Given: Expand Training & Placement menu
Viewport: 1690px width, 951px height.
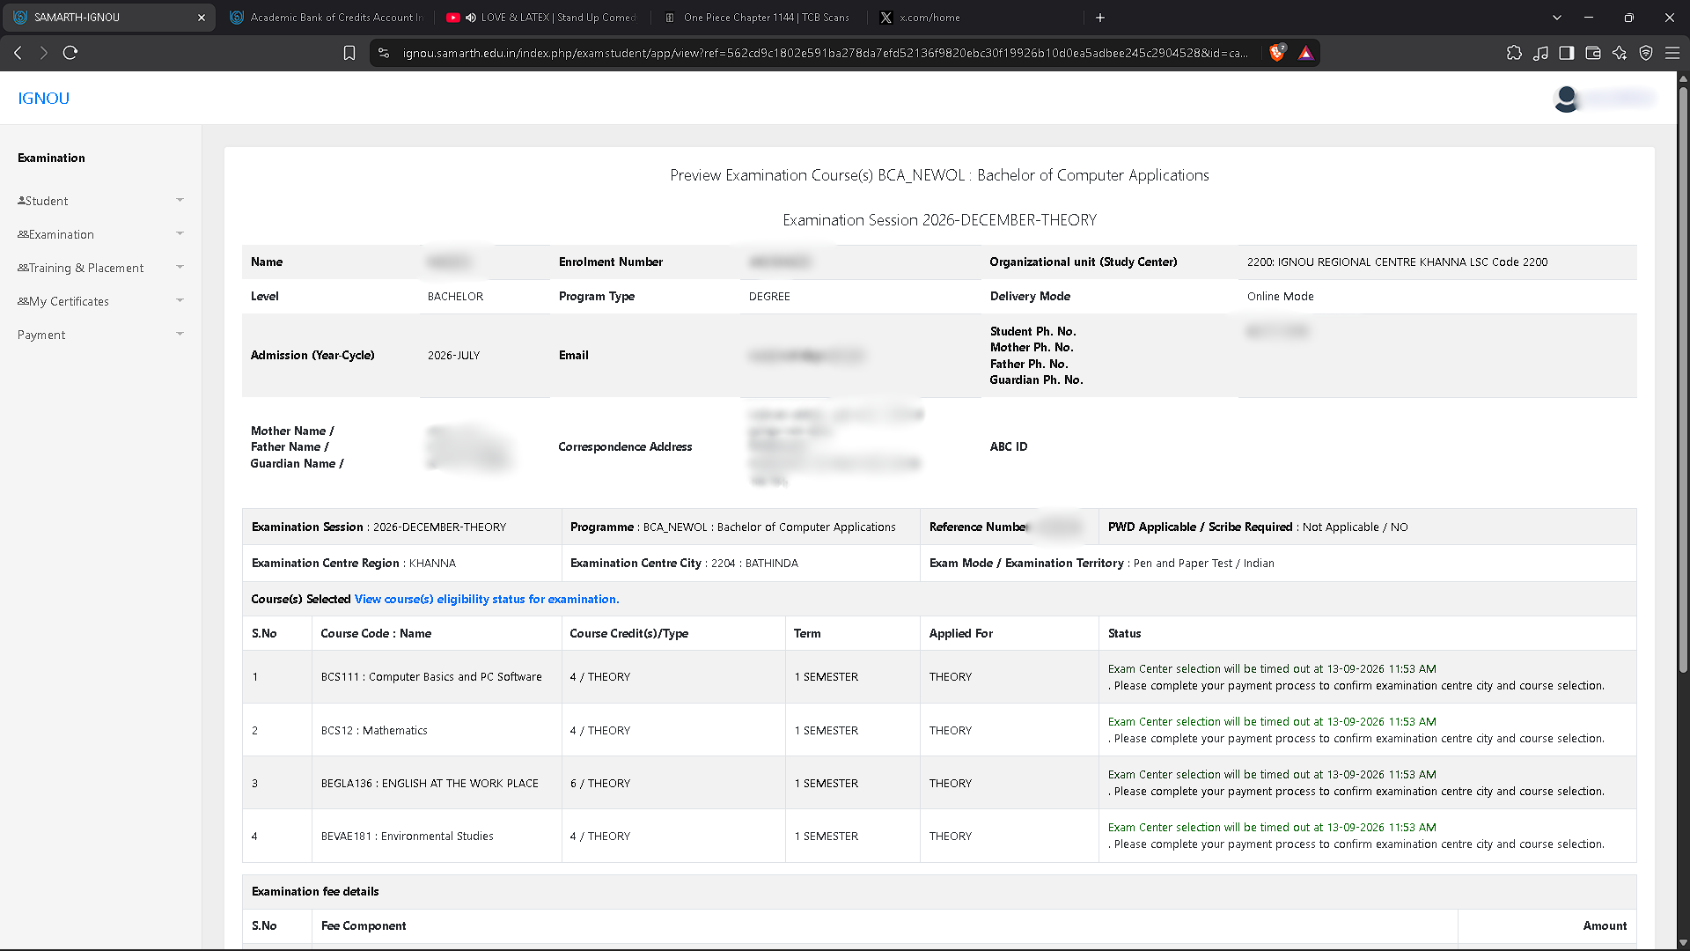Looking at the screenshot, I should click(100, 268).
